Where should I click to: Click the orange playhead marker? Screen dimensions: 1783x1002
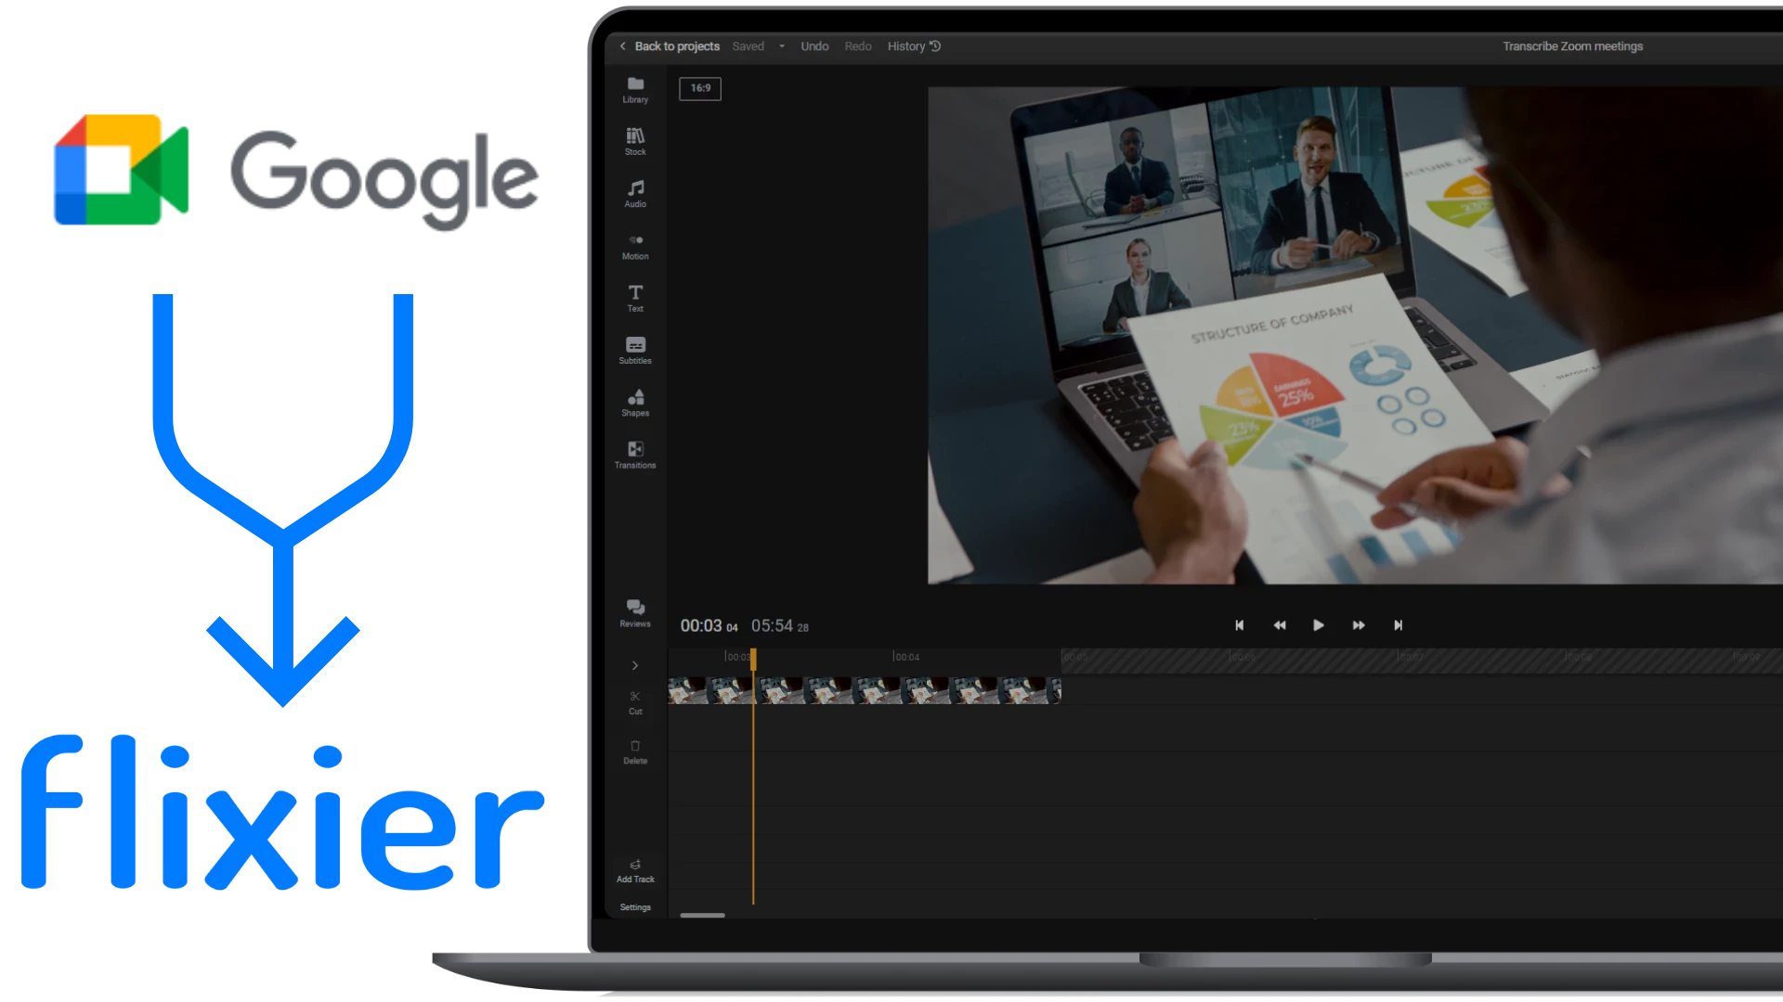tap(753, 659)
